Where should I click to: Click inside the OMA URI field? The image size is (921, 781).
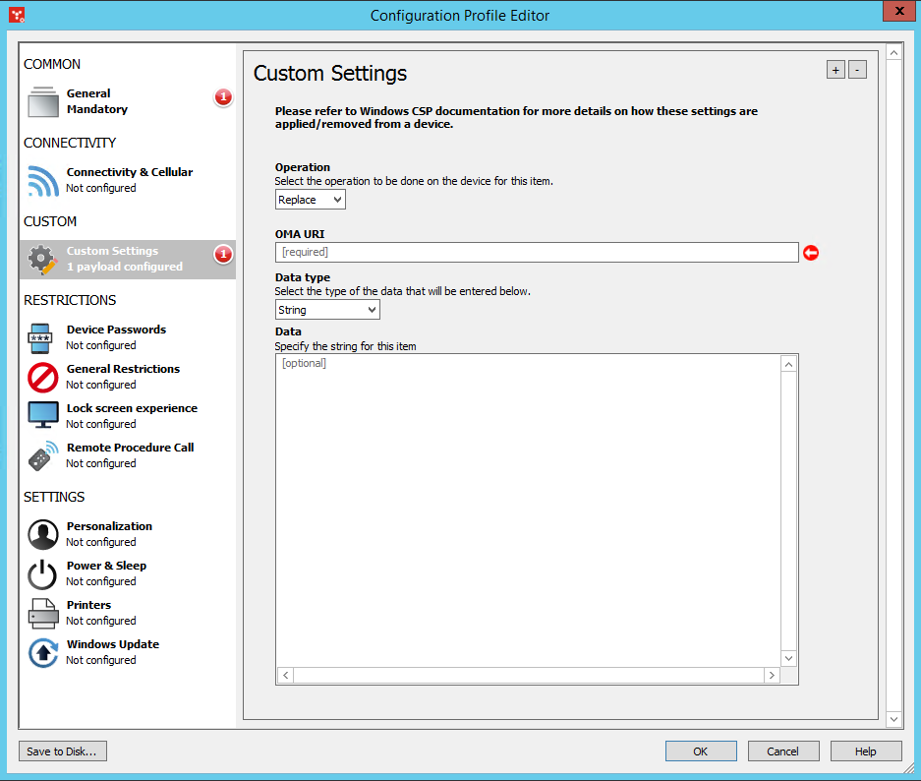(537, 253)
